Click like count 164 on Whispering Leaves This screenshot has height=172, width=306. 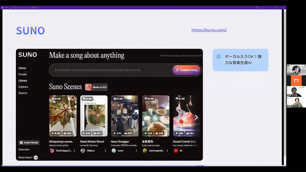67,133
